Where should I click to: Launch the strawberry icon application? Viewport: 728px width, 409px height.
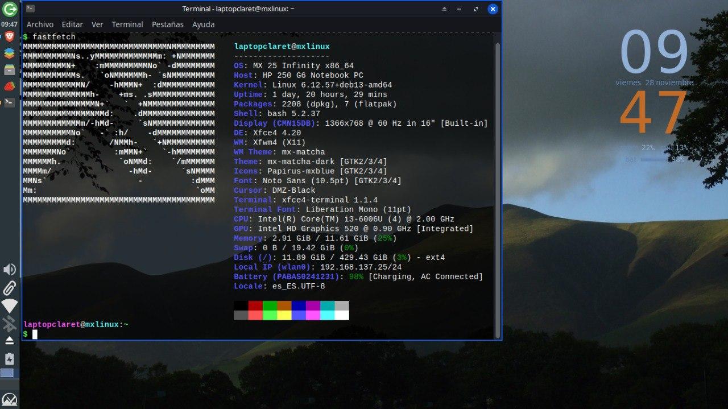pos(10,86)
